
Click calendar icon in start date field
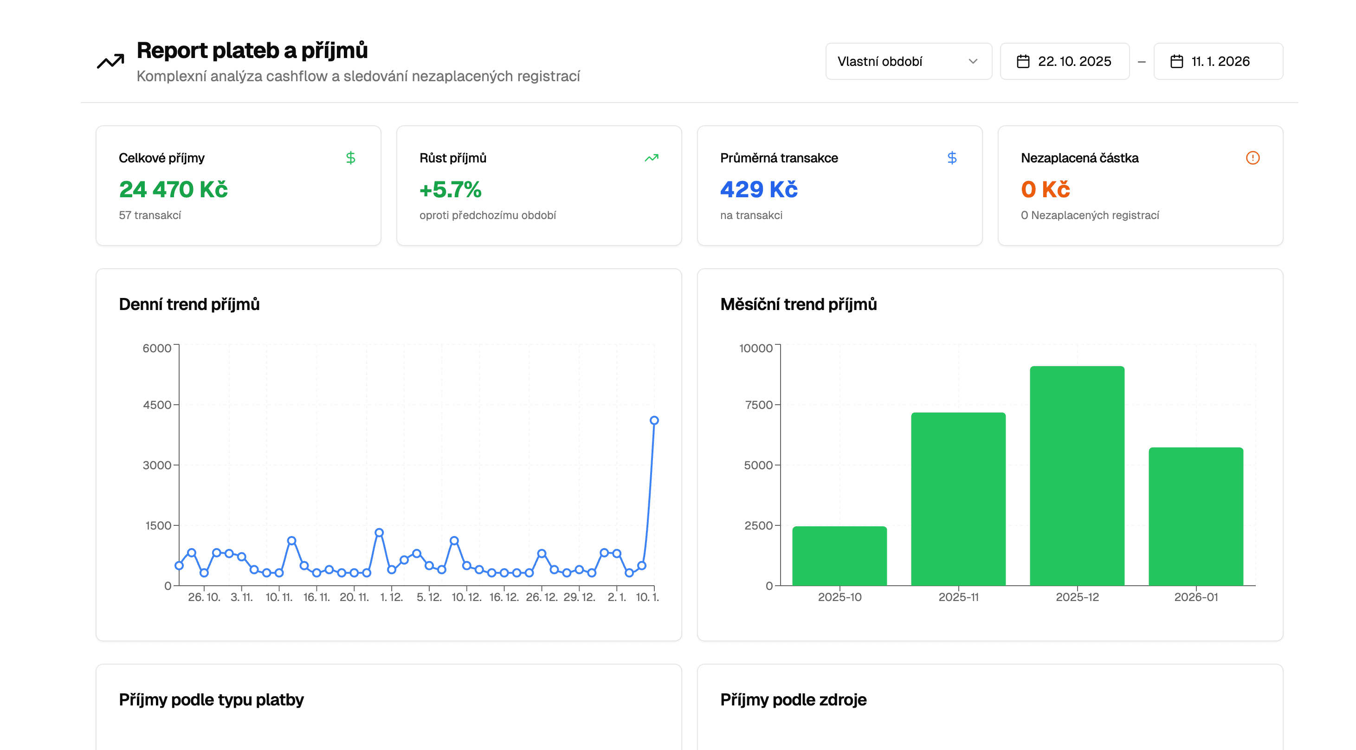click(1023, 62)
